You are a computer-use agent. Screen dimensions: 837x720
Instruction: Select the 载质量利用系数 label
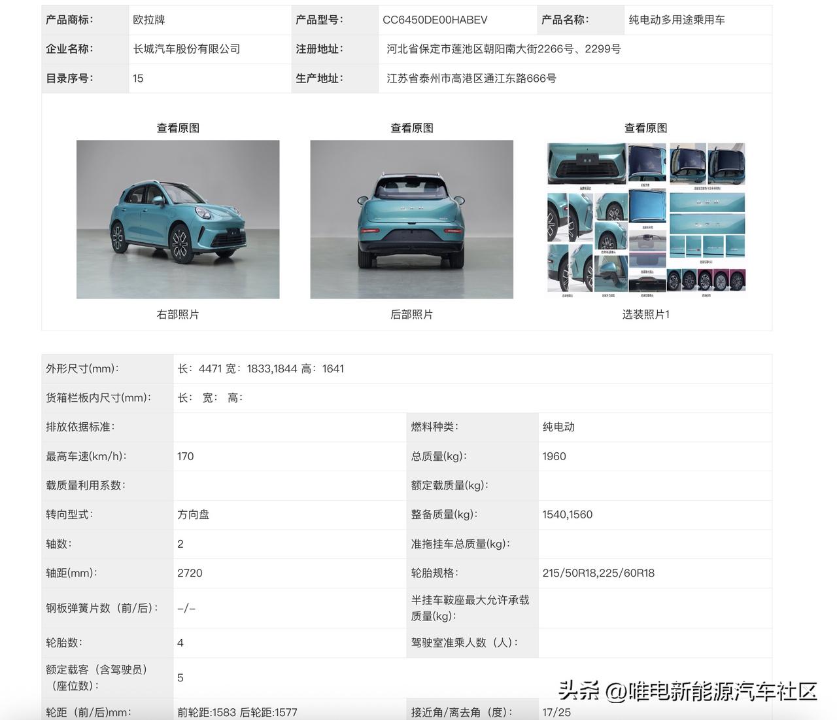[86, 486]
